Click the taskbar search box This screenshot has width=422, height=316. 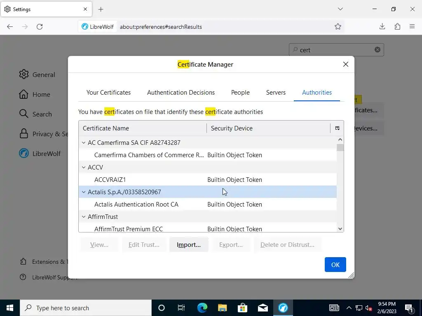click(x=86, y=308)
